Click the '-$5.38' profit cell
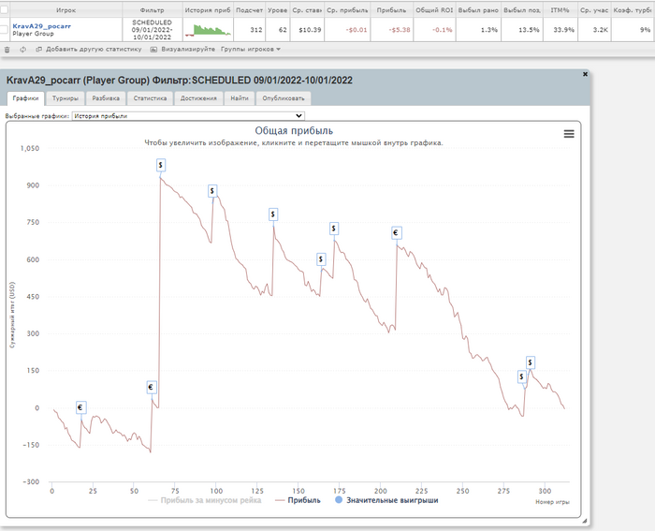 coord(391,30)
